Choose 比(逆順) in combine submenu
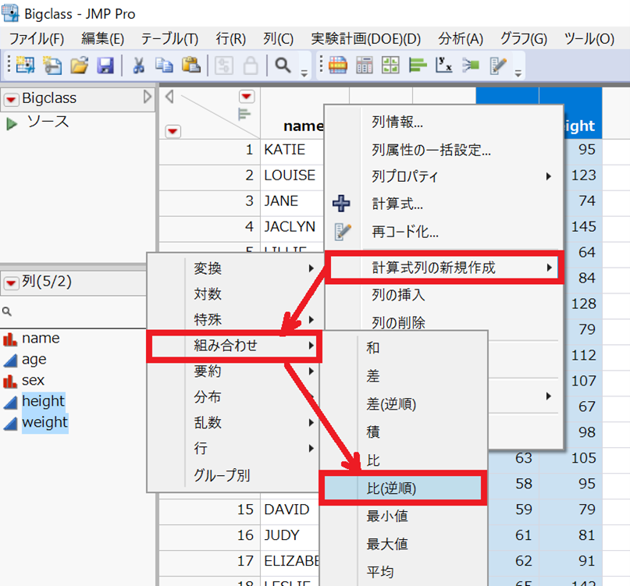This screenshot has width=630, height=586. [x=403, y=488]
